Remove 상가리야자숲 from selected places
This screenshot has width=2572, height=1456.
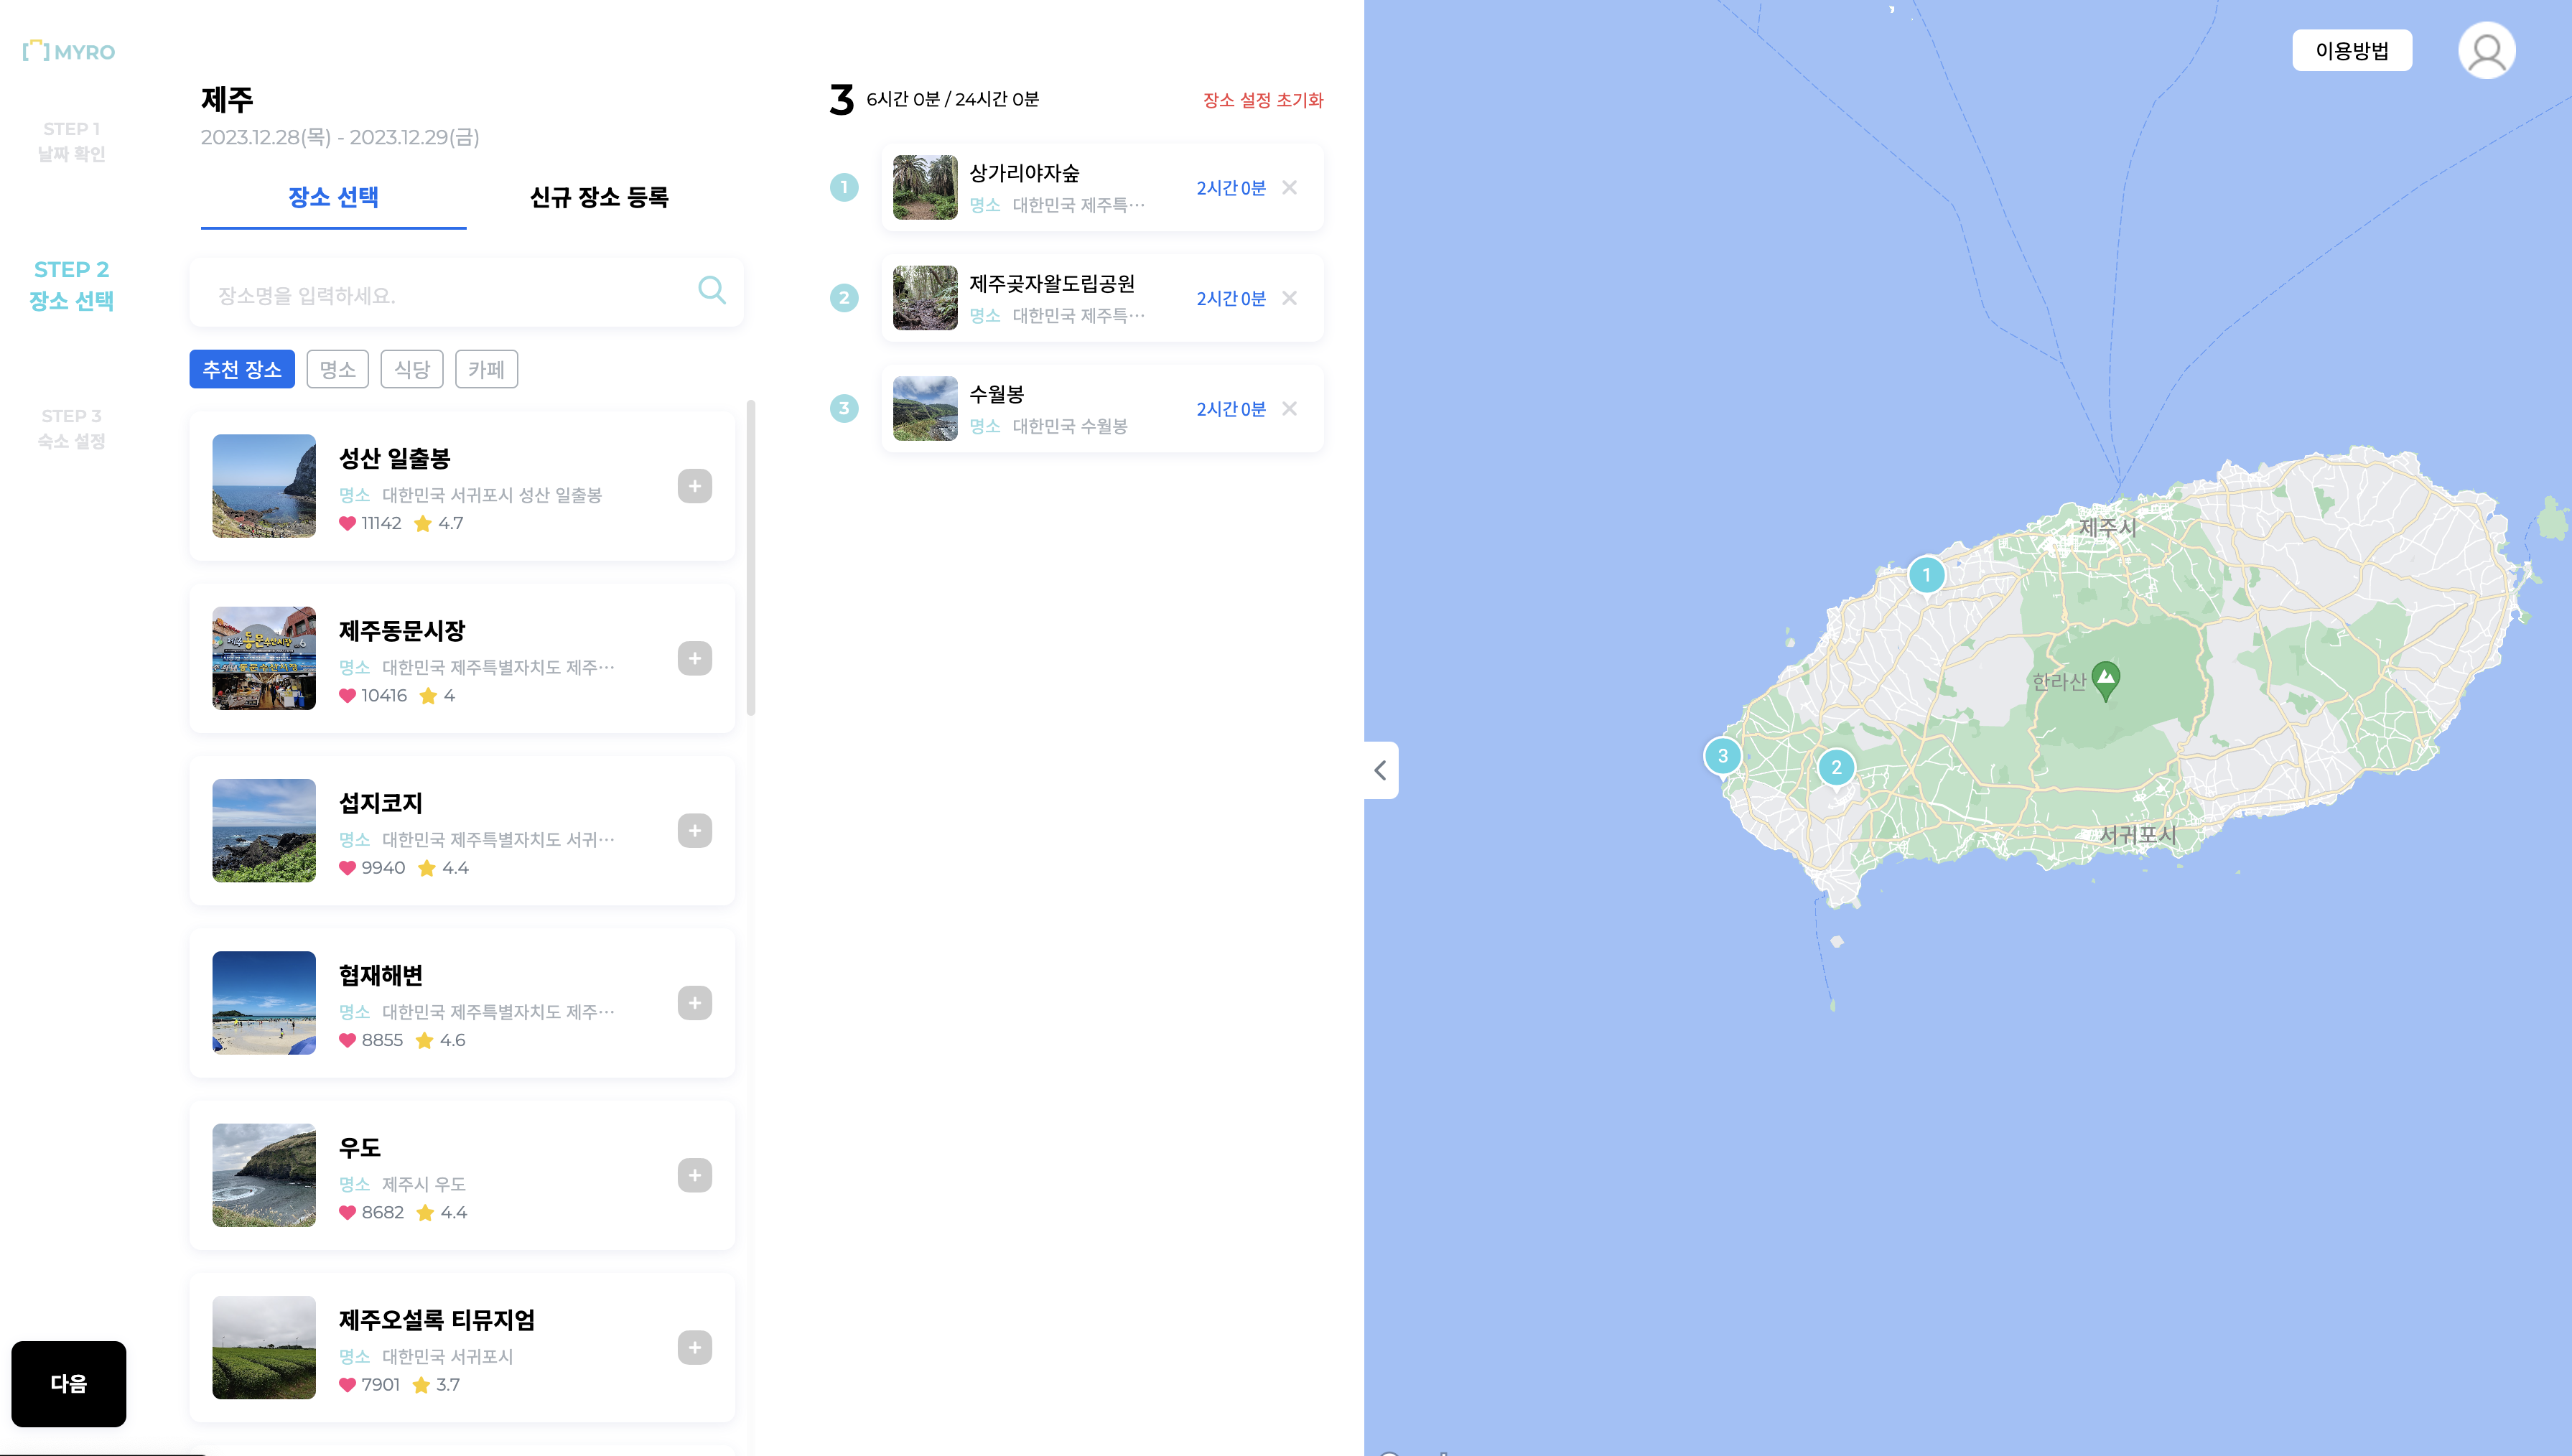[1289, 187]
